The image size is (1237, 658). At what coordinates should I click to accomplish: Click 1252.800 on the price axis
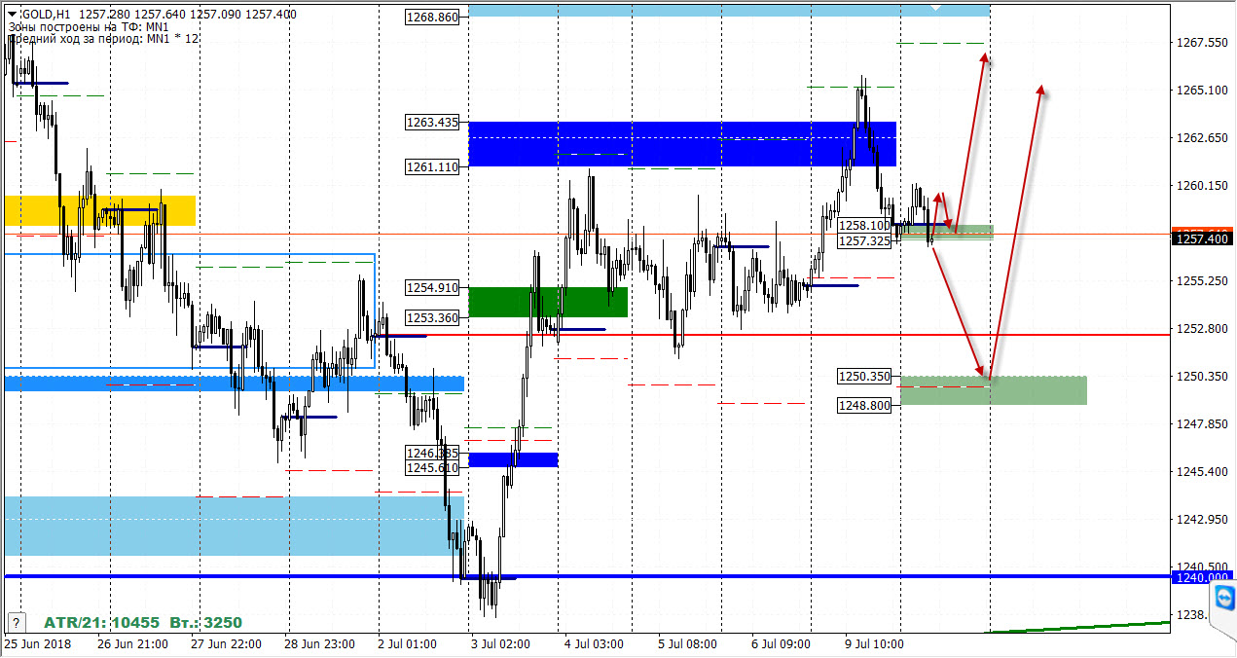[1203, 329]
